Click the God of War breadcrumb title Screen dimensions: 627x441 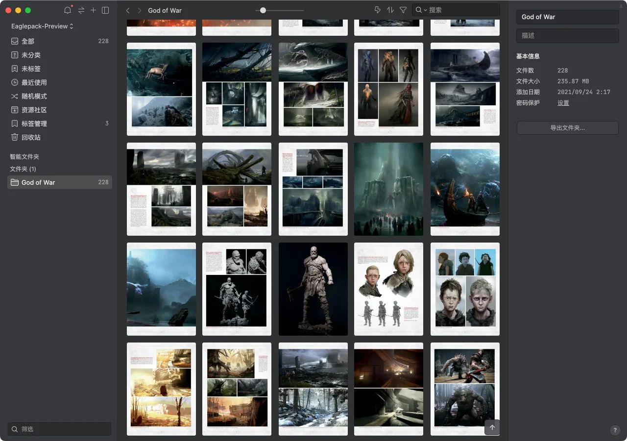click(165, 10)
